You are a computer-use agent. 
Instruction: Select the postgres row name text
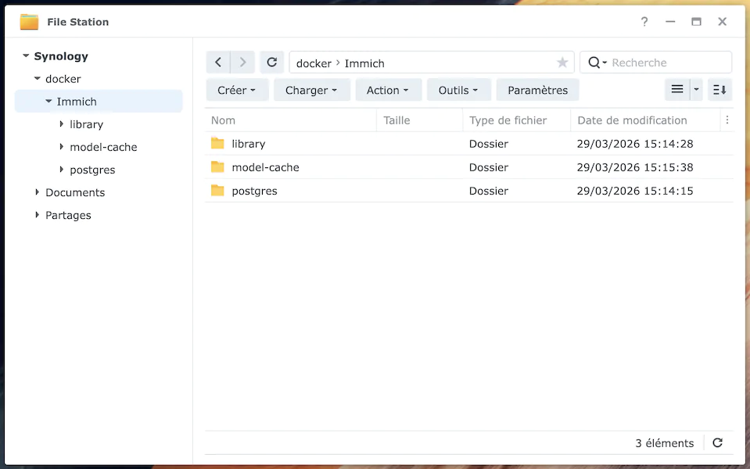click(254, 191)
